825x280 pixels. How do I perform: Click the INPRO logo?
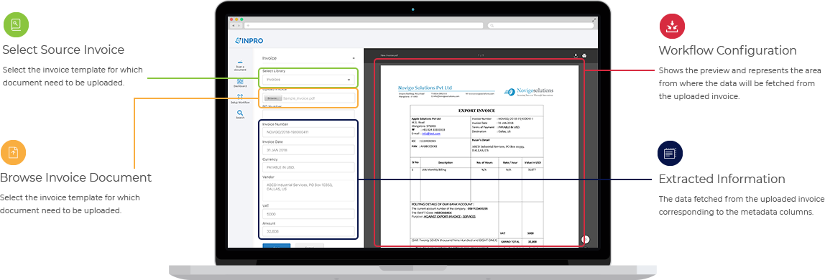(x=249, y=40)
